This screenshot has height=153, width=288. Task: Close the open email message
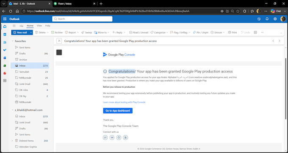click(x=59, y=41)
